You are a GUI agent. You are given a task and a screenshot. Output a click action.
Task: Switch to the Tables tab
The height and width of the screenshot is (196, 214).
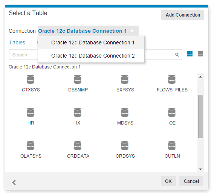pos(17,43)
